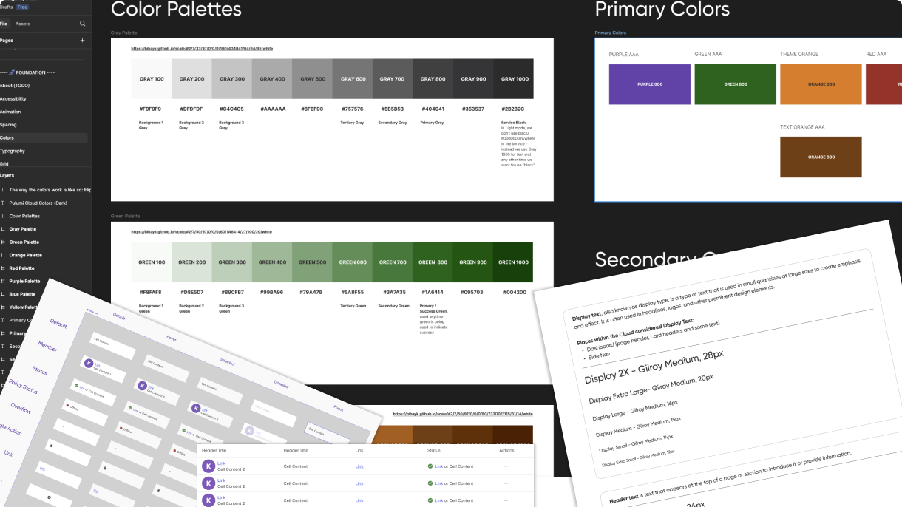Switch to the Assets tab
This screenshot has width=902, height=507.
click(23, 24)
